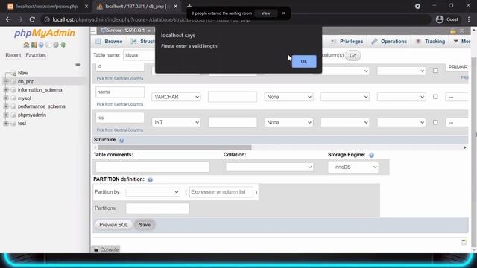477x268 pixels.
Task: Click the length field in nama row
Action: [x=233, y=97]
